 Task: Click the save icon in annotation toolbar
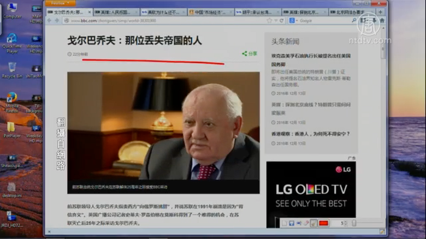tap(292, 223)
